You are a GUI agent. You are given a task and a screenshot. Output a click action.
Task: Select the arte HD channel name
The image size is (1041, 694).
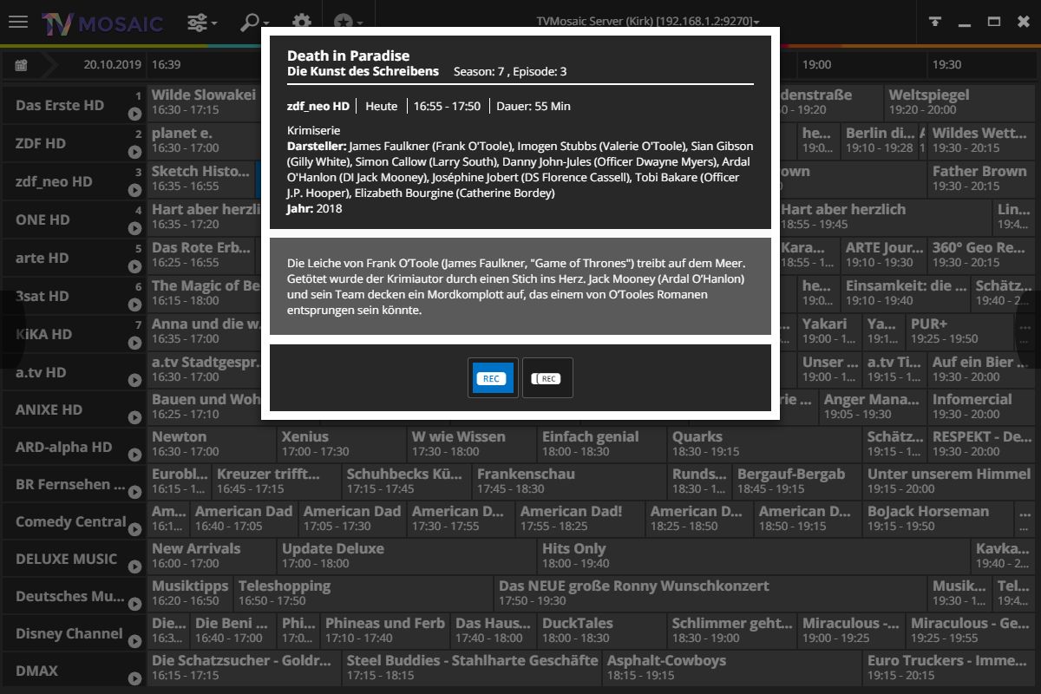pos(43,258)
